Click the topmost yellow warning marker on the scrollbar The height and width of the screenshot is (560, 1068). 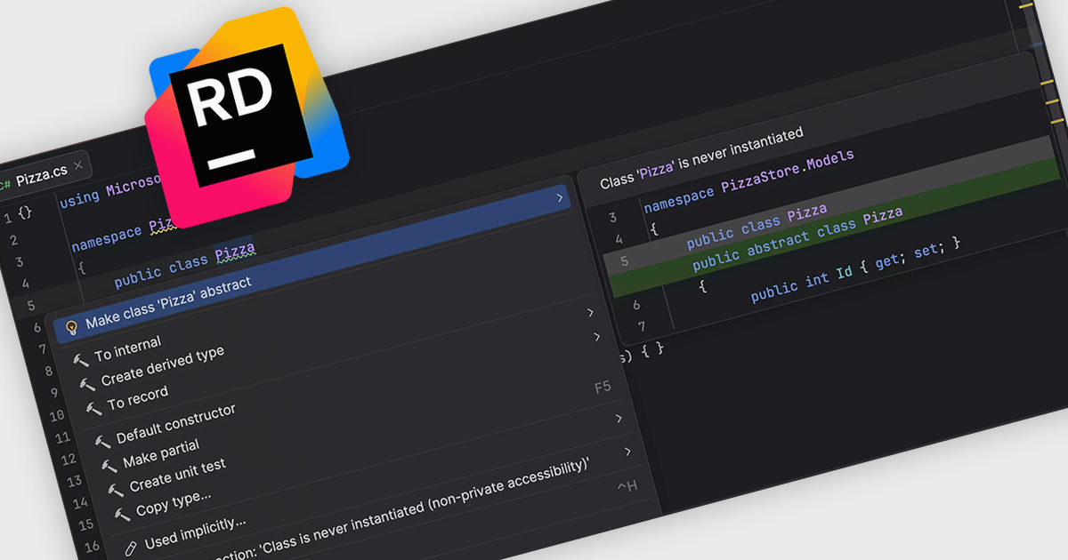tap(1026, 5)
